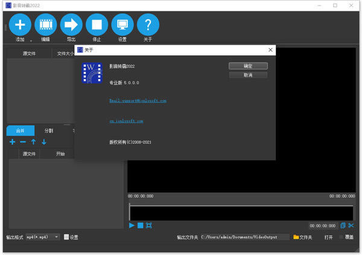Image resolution: width=362 pixels, height=255 pixels.
Task: Click the 导出 (Export) arrow icon
Action: coord(71,25)
